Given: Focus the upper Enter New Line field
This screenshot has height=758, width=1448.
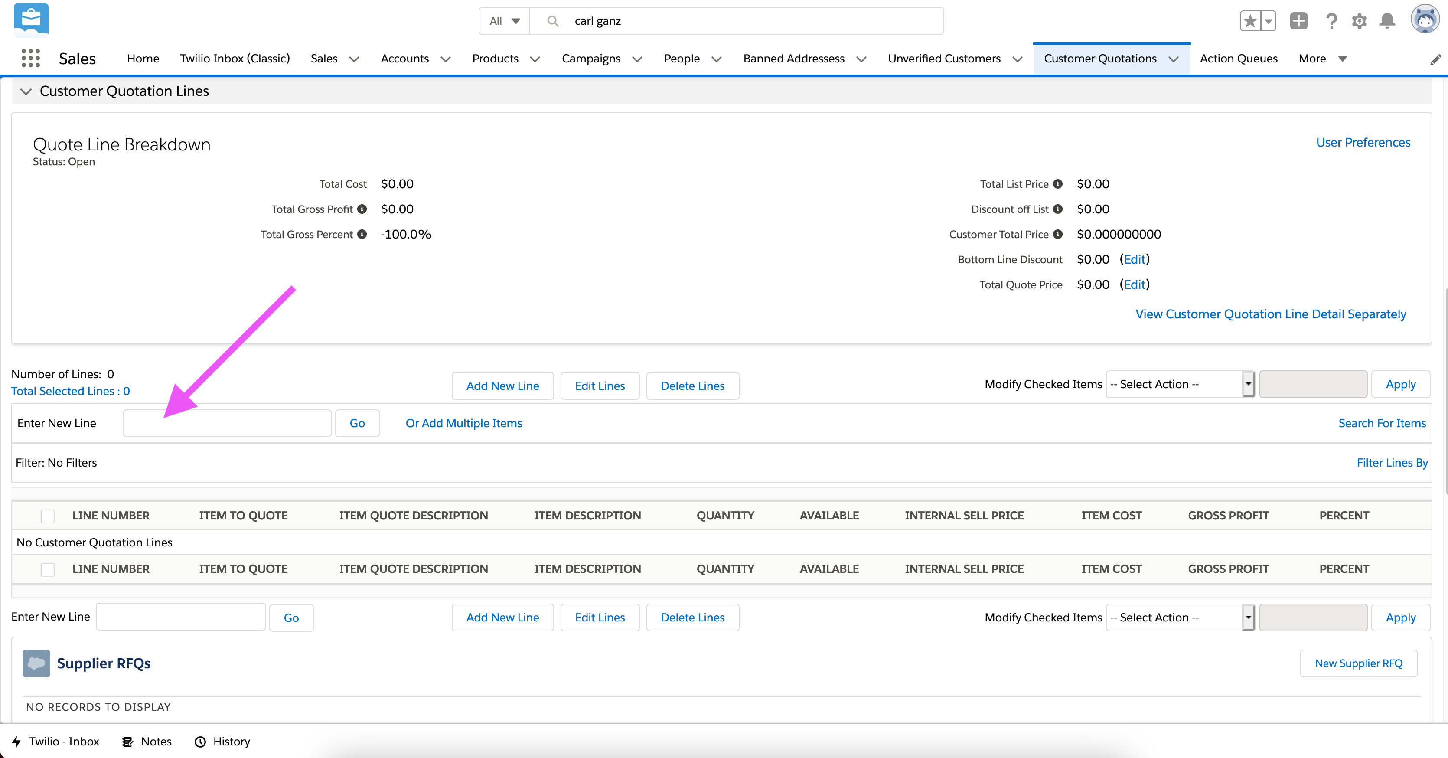Looking at the screenshot, I should (227, 423).
